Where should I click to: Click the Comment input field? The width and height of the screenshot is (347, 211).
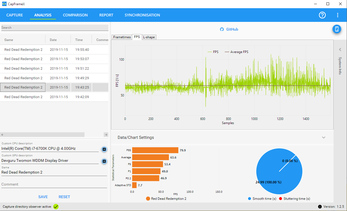pos(54,184)
